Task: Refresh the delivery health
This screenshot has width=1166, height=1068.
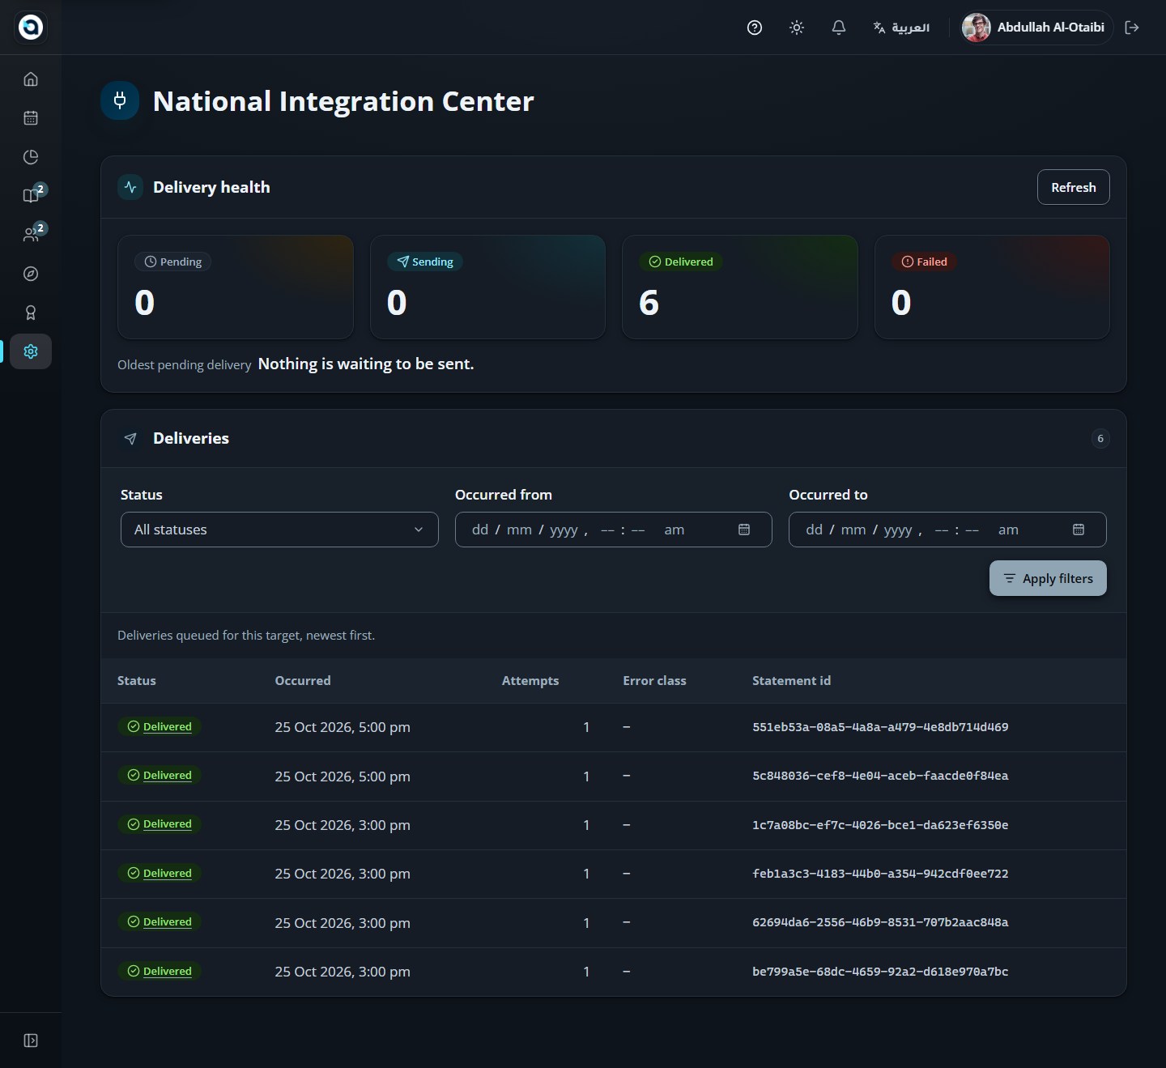Action: (1073, 187)
